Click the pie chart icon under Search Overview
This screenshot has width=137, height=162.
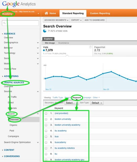click(x=45, y=31)
